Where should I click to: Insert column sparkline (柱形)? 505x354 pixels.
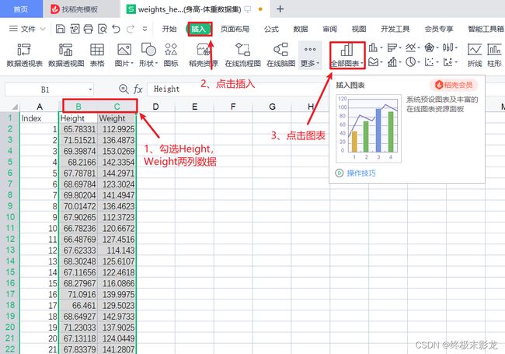[494, 54]
